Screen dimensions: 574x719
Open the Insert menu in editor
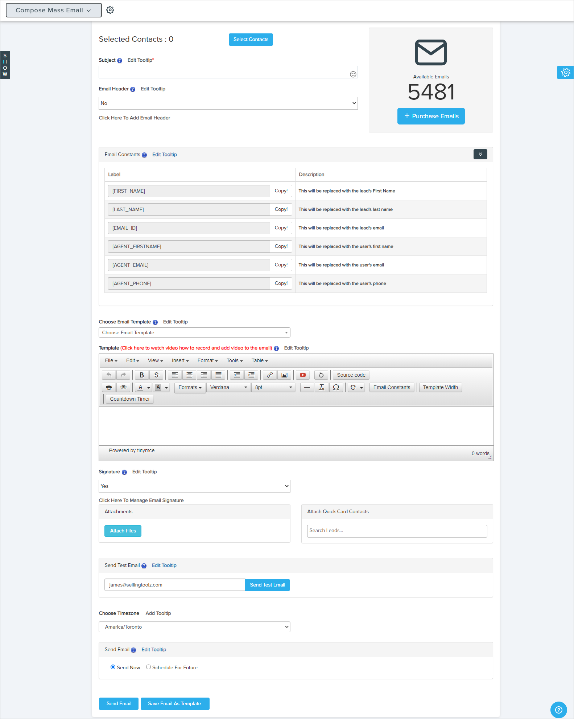click(180, 360)
